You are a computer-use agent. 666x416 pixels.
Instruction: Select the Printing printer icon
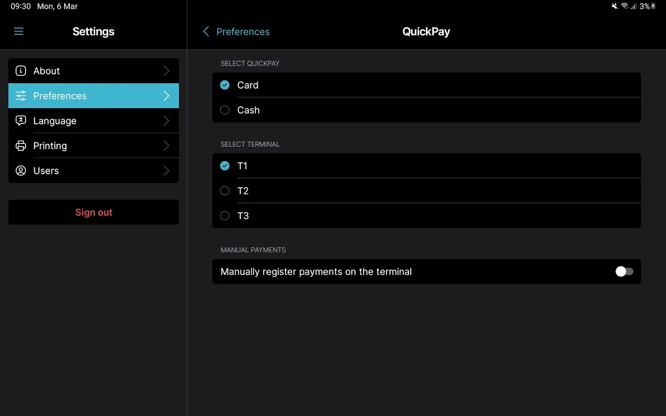click(x=20, y=146)
